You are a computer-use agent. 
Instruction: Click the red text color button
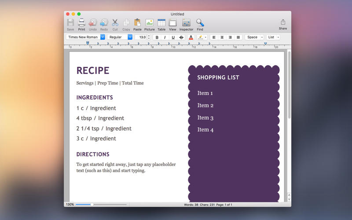pyautogui.click(x=191, y=37)
